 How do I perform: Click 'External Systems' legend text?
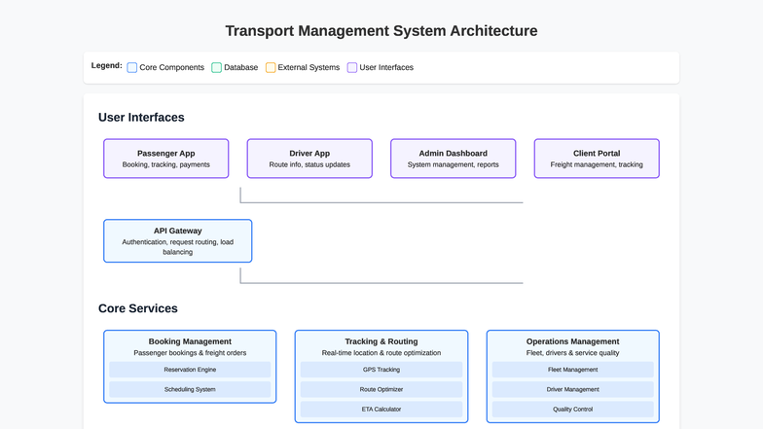[x=309, y=68]
